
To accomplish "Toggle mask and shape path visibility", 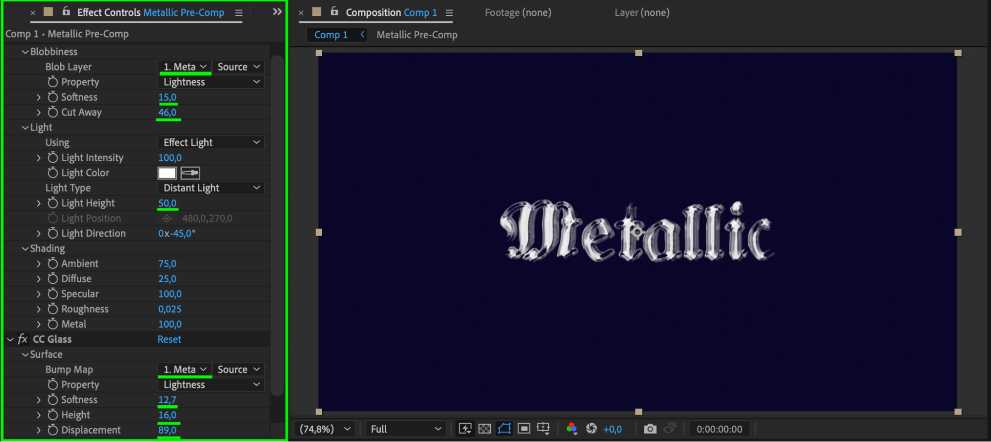I will click(504, 429).
